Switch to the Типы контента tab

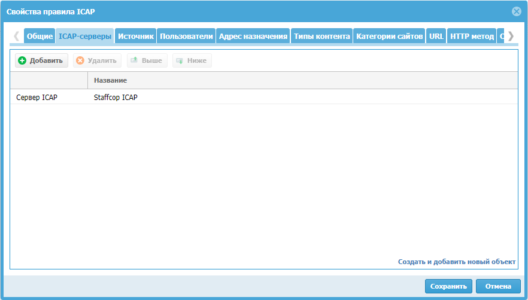321,36
